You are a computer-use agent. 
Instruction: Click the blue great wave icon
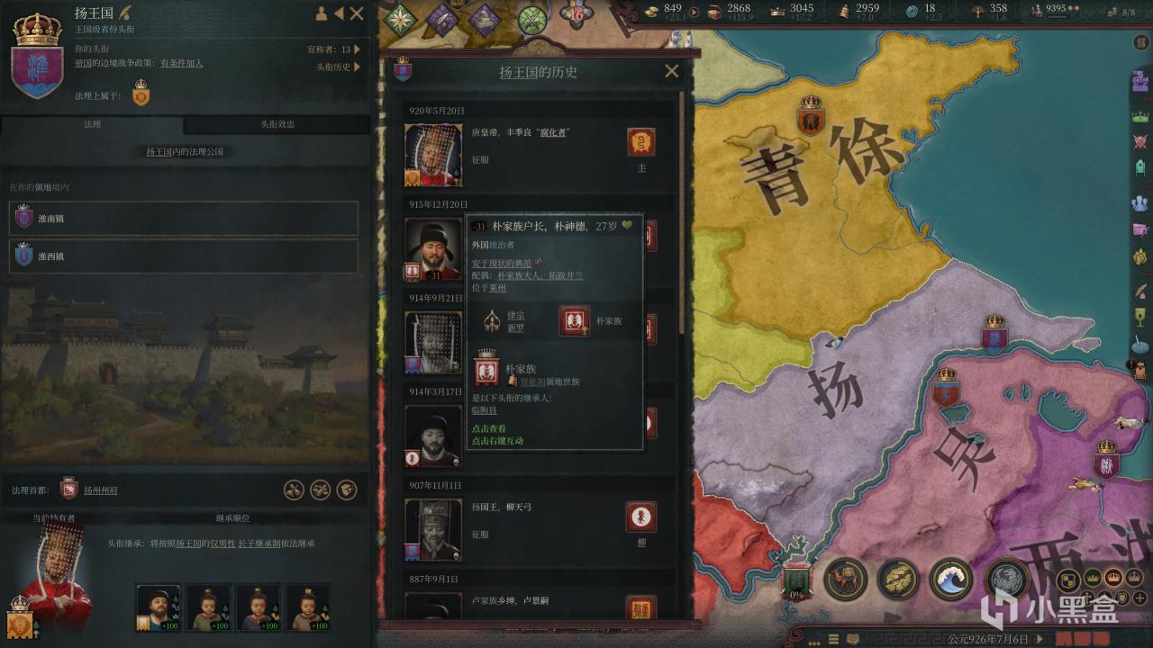point(951,579)
